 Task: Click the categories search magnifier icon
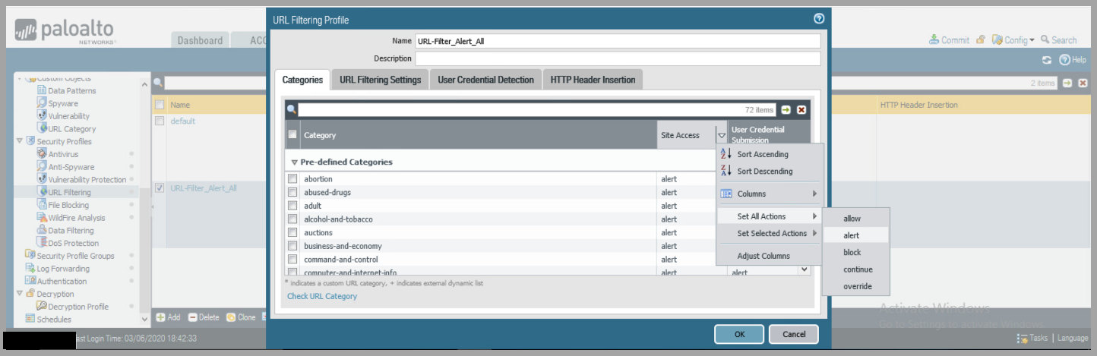click(x=292, y=110)
